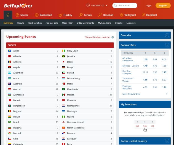Click the Register button

[163, 6]
